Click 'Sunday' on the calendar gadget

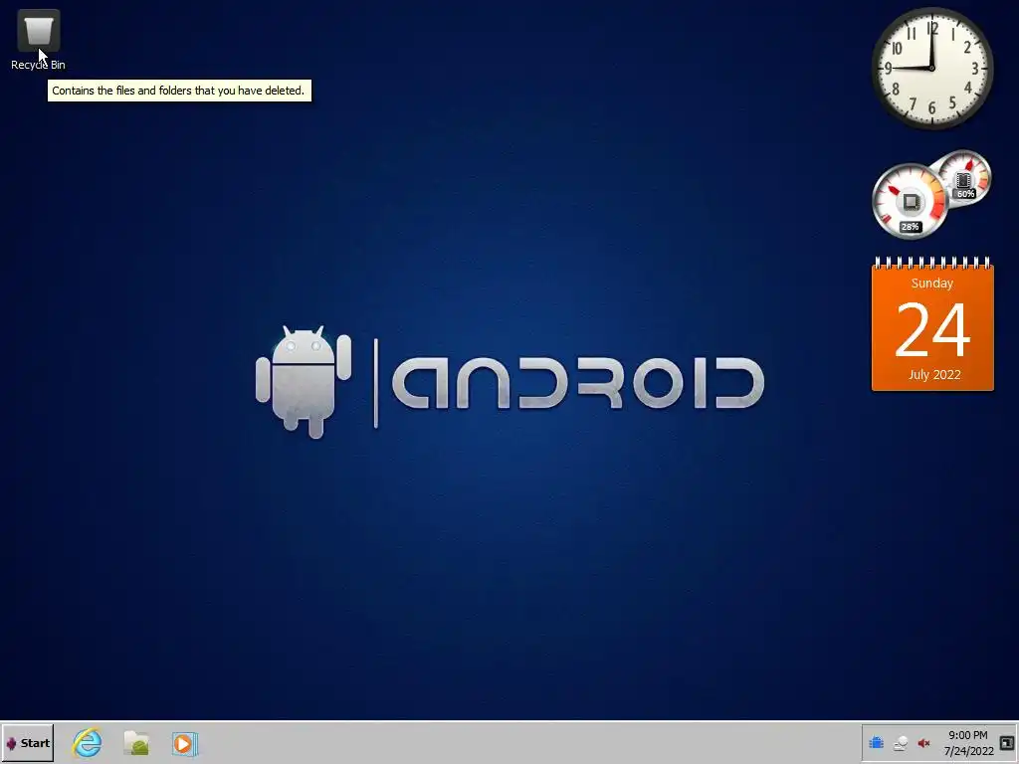point(931,284)
